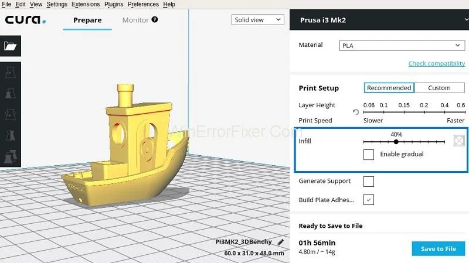Click the Save to File button
Viewport: 469px width, 263px height.
coord(438,249)
